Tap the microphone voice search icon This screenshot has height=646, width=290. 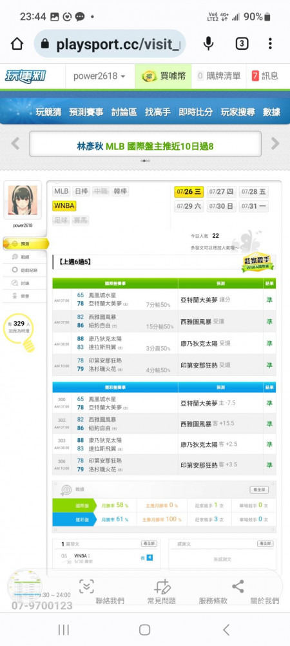[x=209, y=44]
